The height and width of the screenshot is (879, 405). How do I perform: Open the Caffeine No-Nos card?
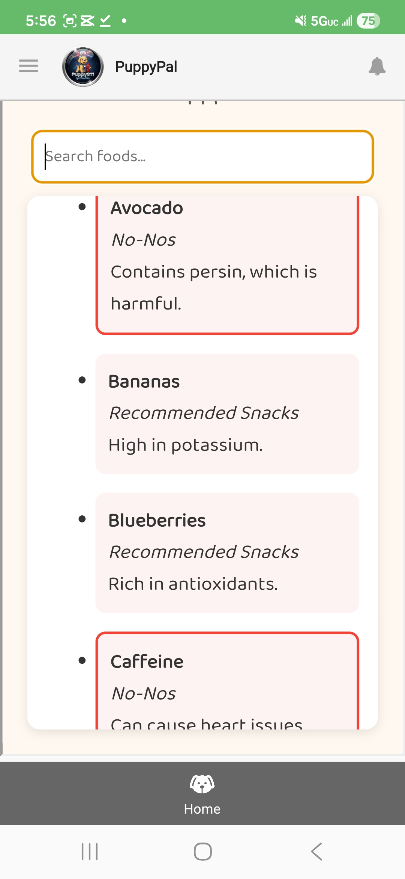pyautogui.click(x=227, y=680)
